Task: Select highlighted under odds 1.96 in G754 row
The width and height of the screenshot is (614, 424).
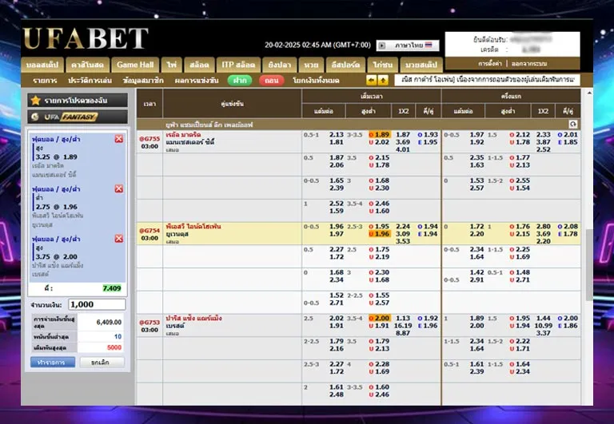Action: coord(379,234)
